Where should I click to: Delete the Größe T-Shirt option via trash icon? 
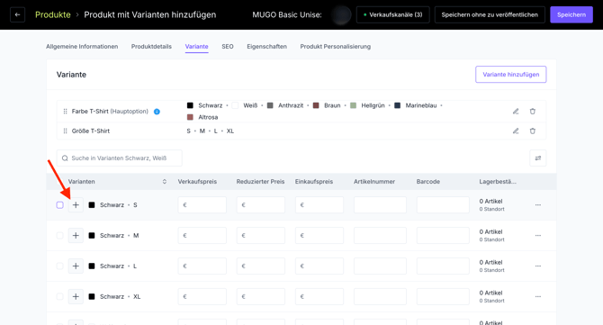pyautogui.click(x=533, y=131)
